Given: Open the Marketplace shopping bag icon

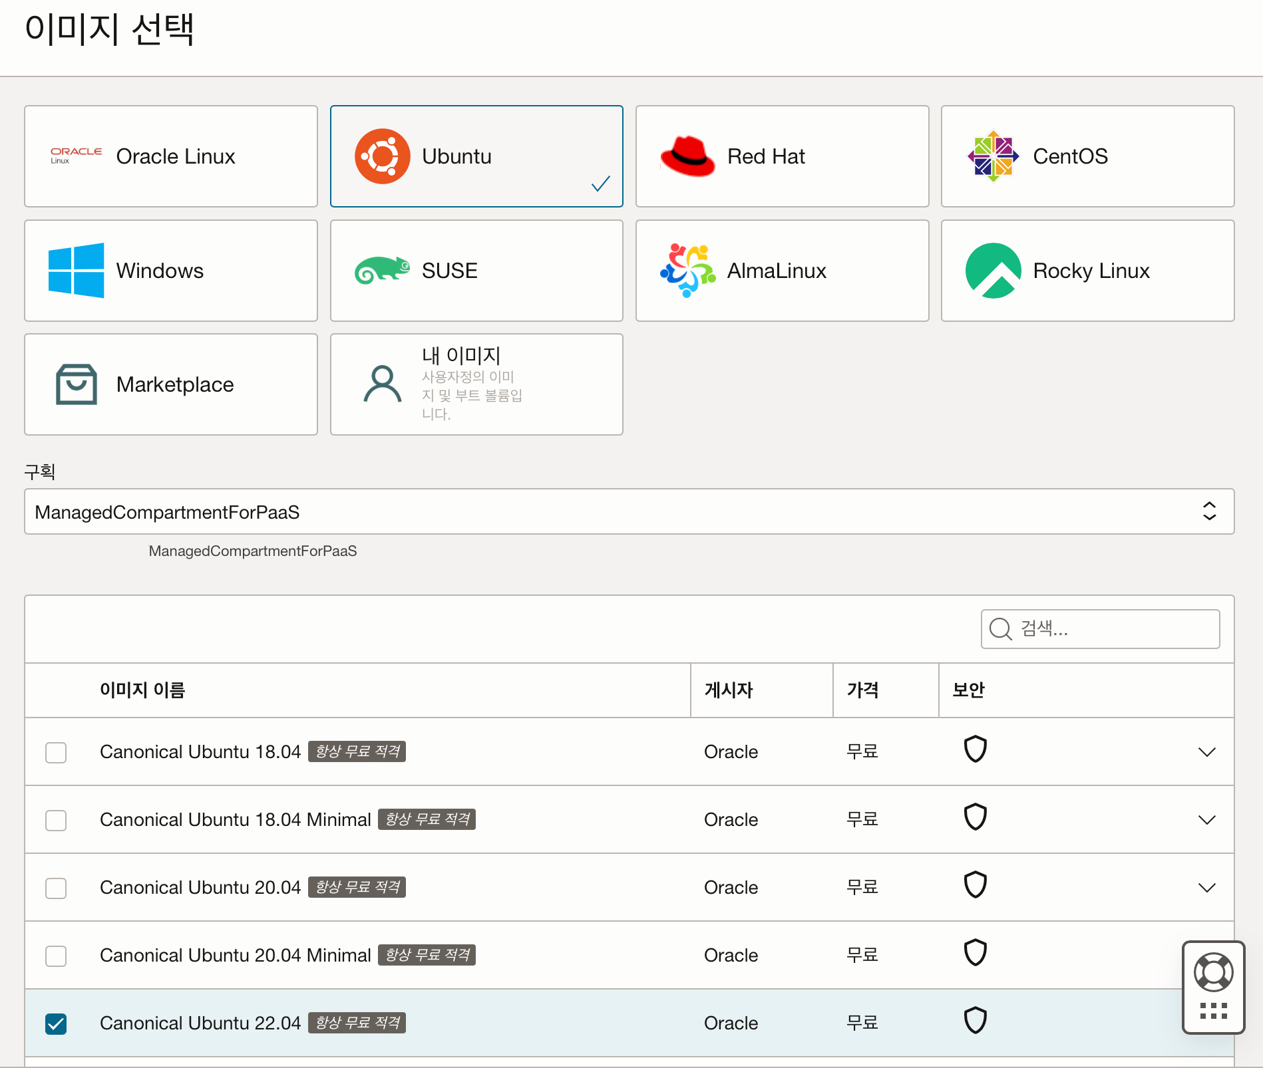Looking at the screenshot, I should pos(76,384).
